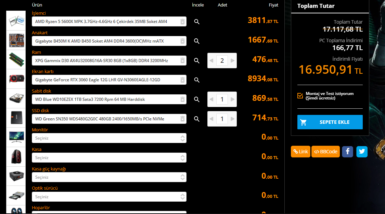Open the SSD disk selection field
The image size is (385, 214).
pos(109,119)
